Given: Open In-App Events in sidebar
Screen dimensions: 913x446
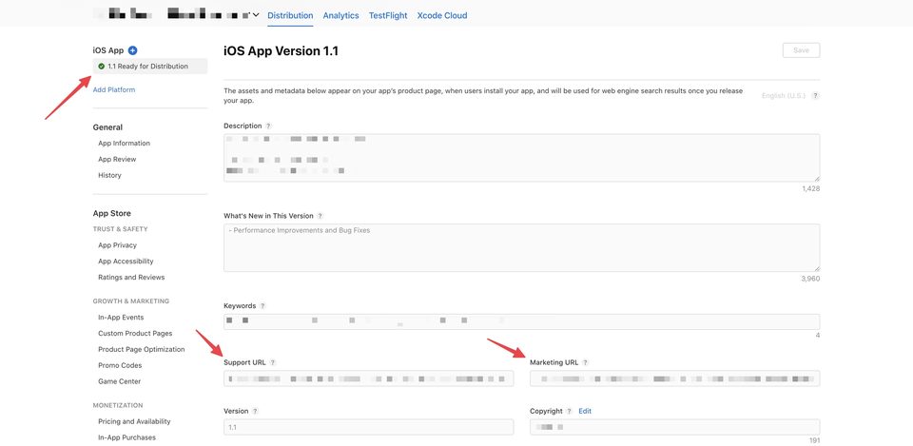Looking at the screenshot, I should point(121,318).
